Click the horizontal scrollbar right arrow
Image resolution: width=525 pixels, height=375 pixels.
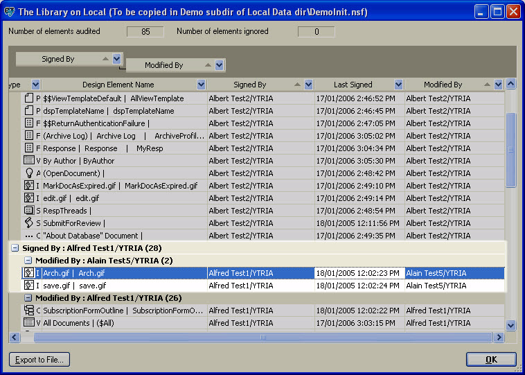pos(498,337)
